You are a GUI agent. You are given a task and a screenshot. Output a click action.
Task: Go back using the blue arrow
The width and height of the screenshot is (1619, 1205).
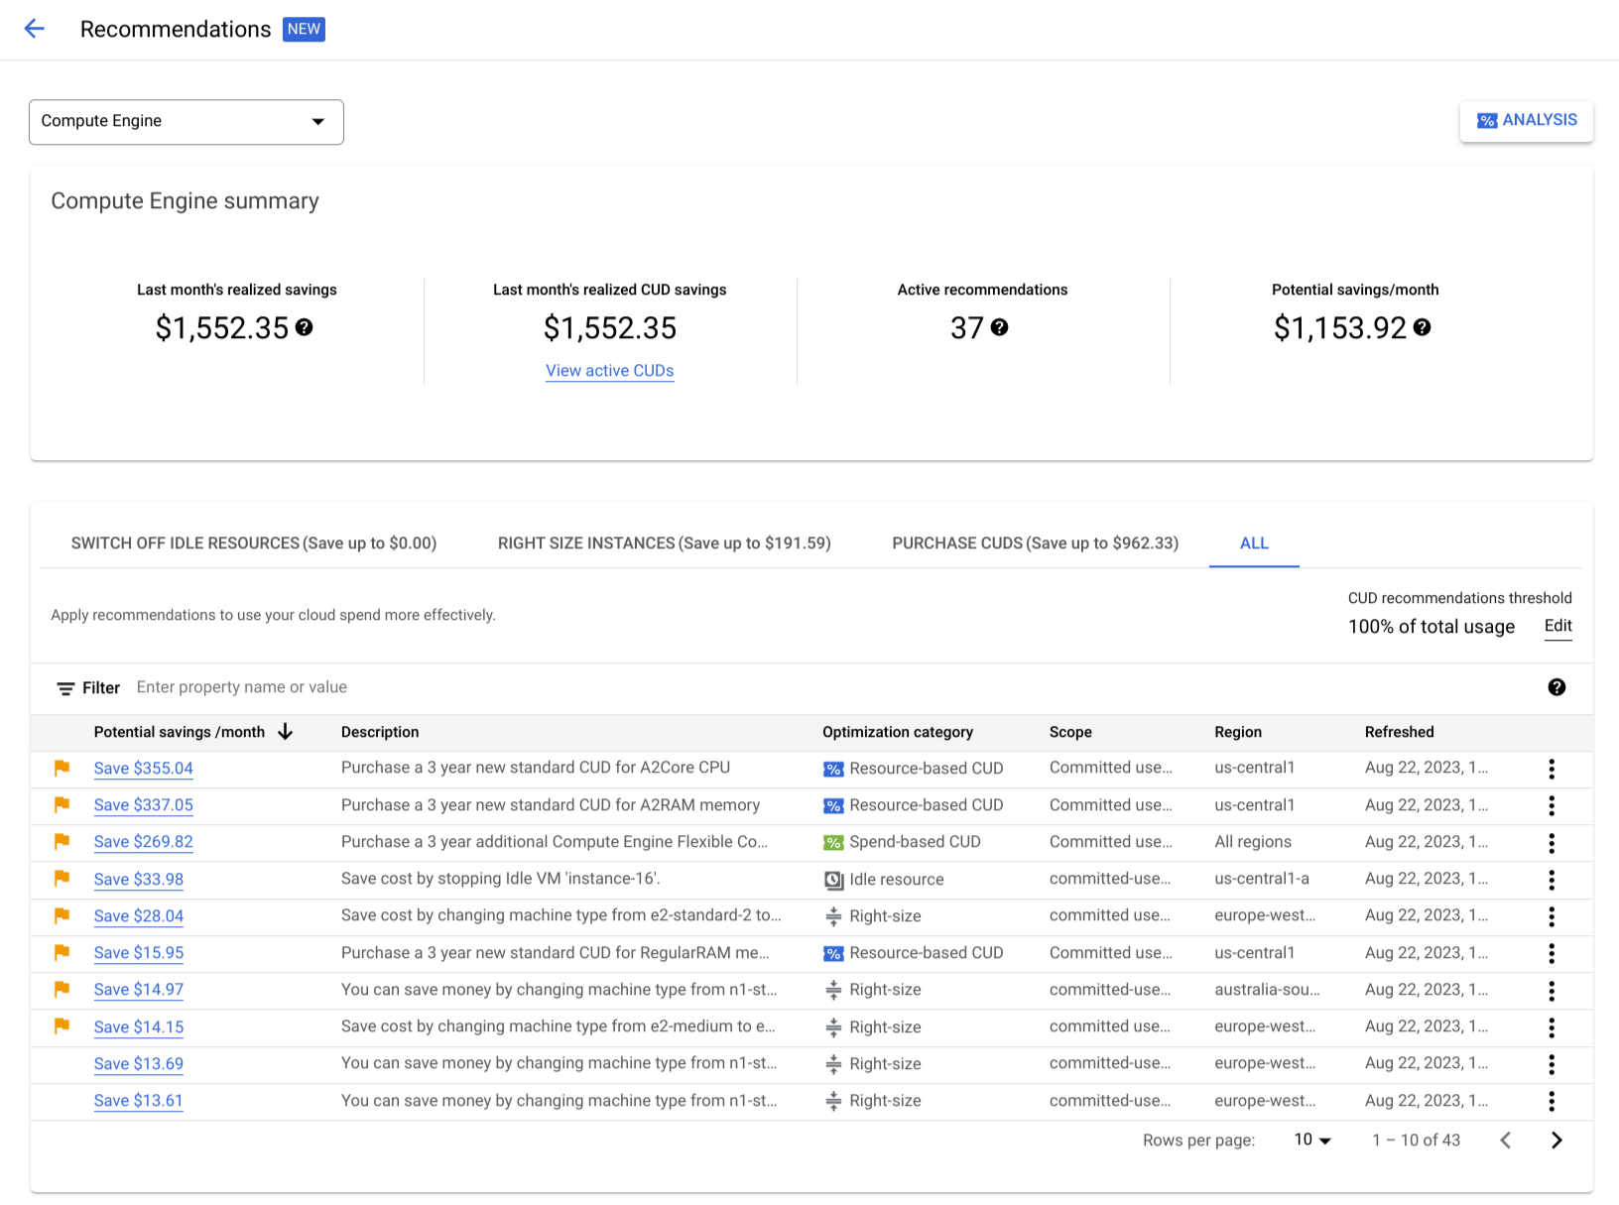pyautogui.click(x=35, y=29)
